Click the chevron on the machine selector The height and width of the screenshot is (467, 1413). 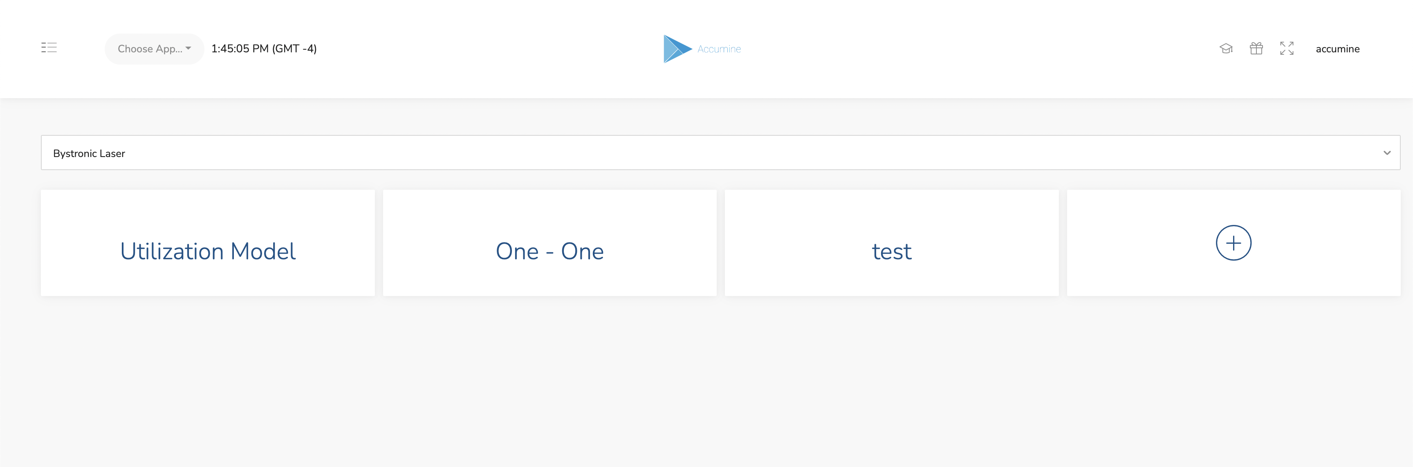[x=1387, y=153]
